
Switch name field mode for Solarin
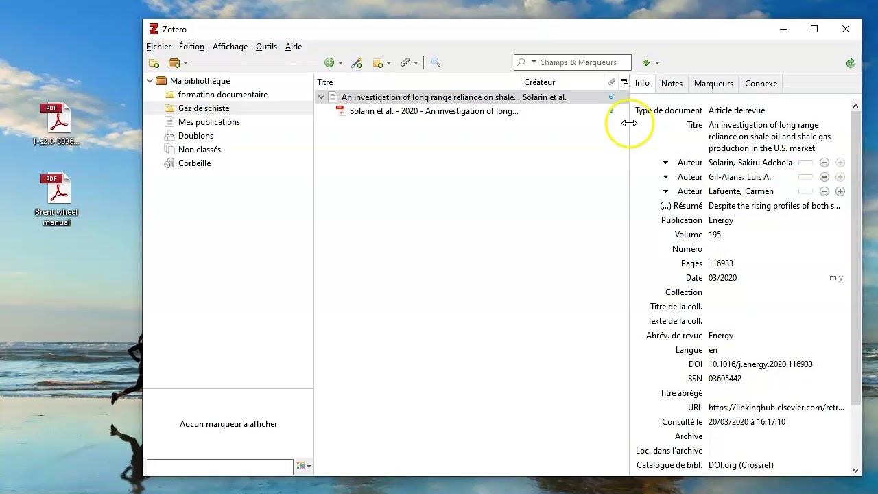tap(805, 163)
